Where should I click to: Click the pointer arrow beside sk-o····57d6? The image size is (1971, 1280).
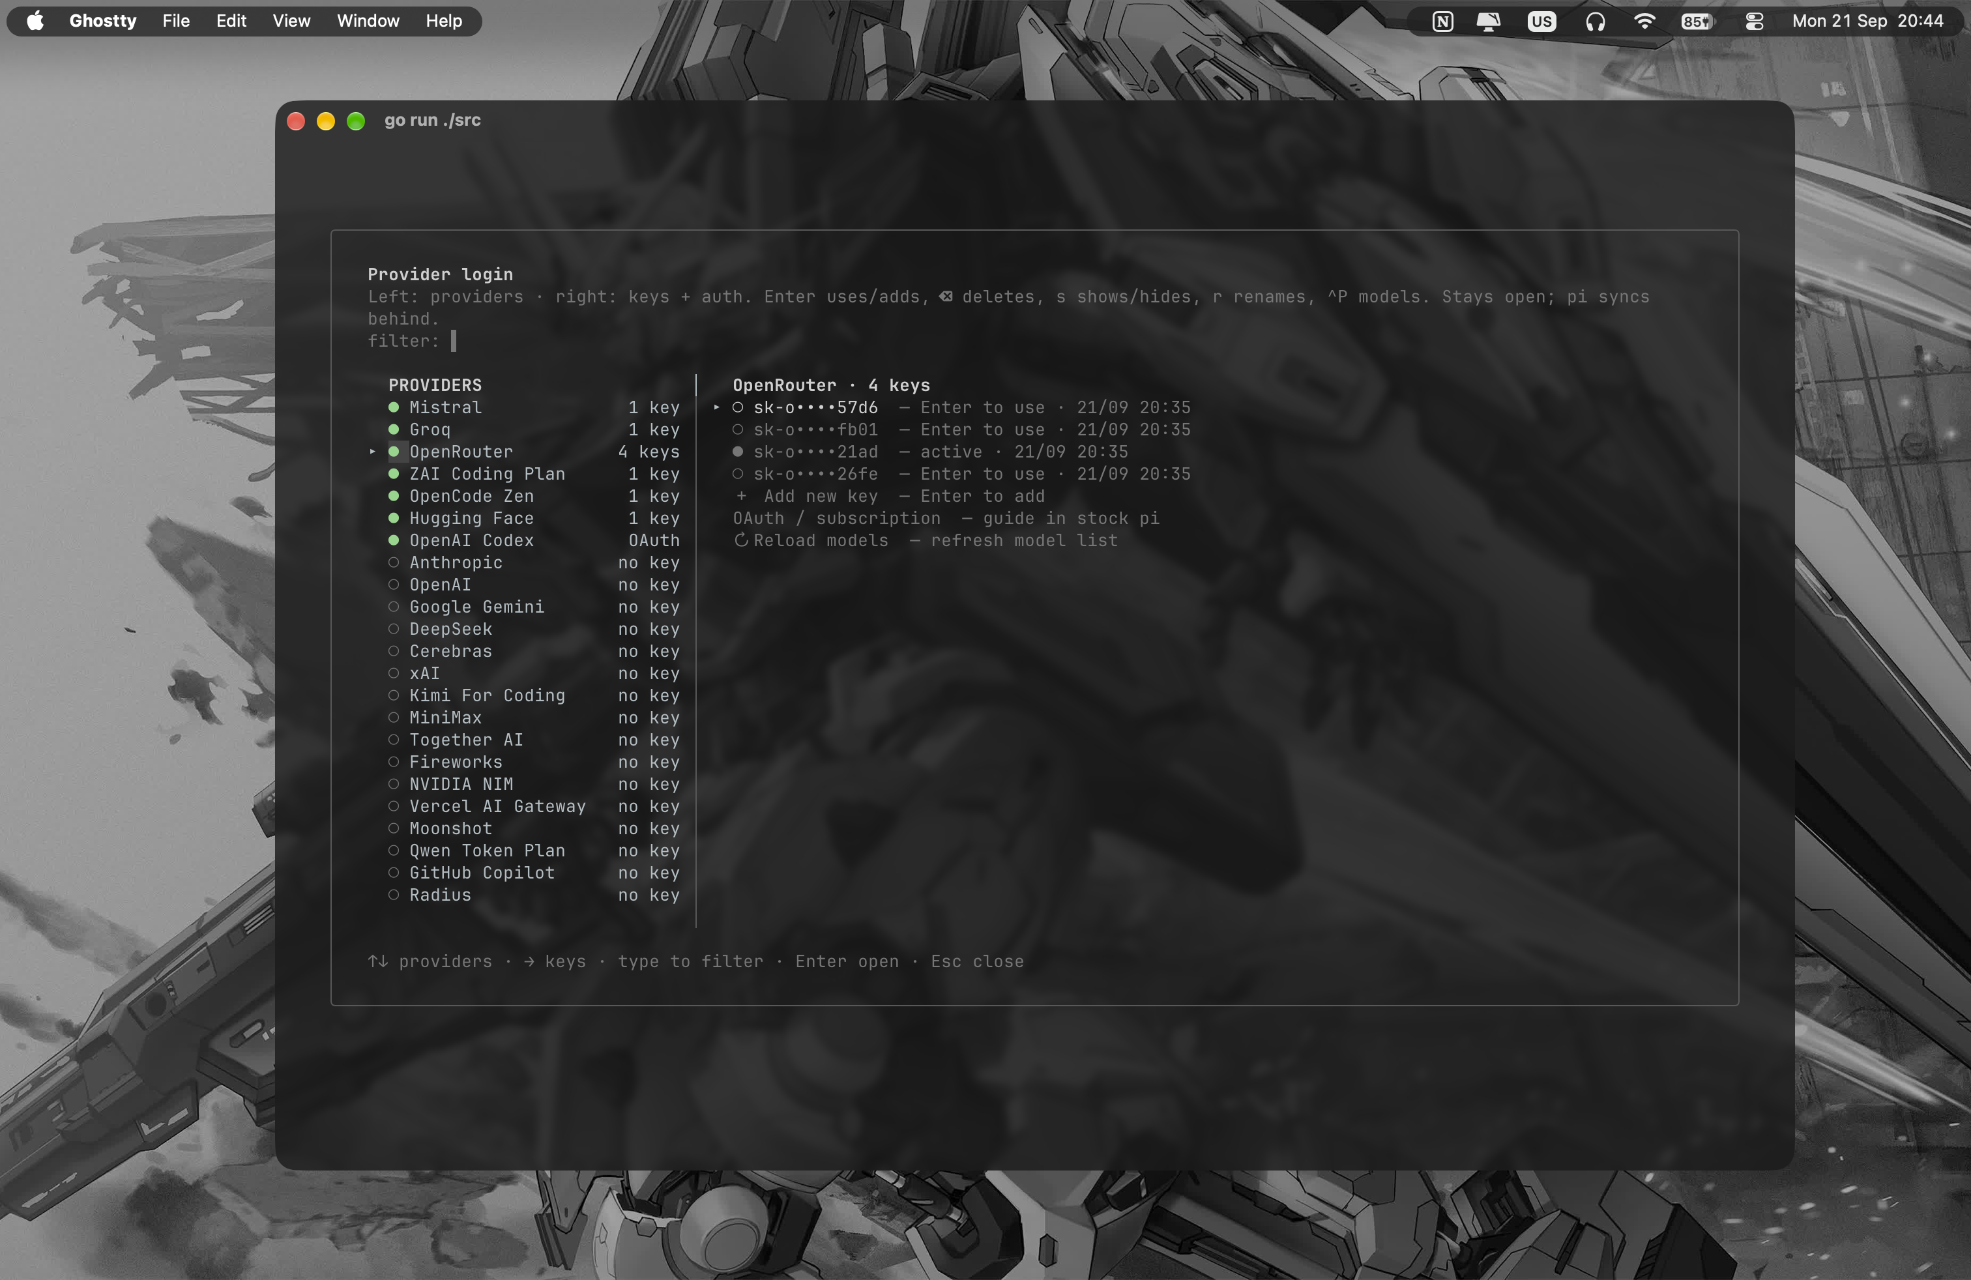pyautogui.click(x=716, y=407)
